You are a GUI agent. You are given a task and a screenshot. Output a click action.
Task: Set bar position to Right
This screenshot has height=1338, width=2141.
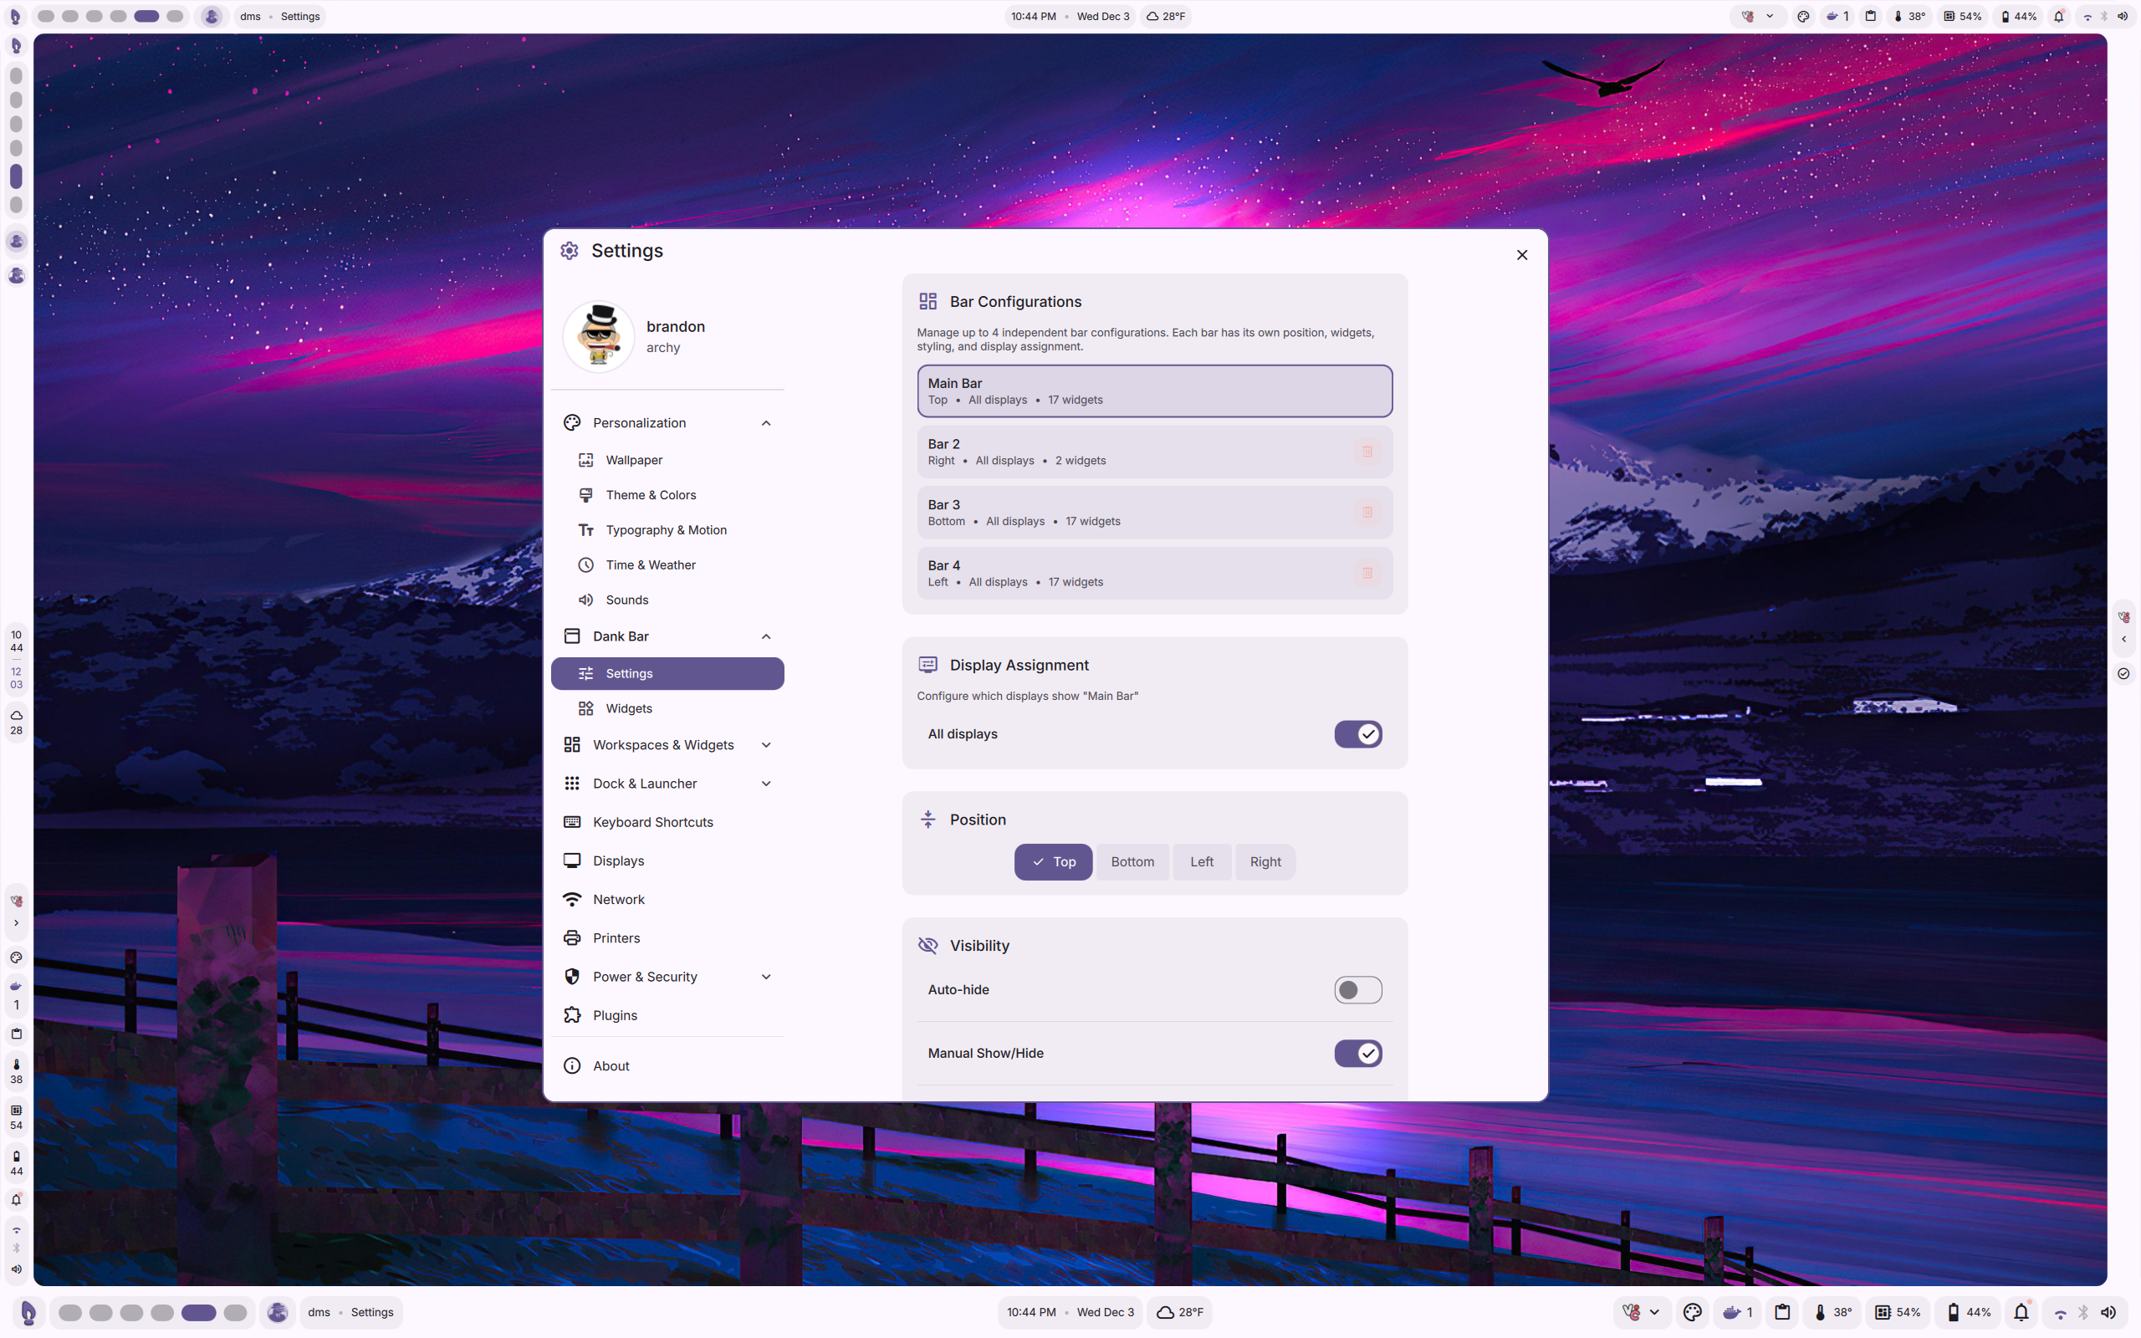[1265, 862]
